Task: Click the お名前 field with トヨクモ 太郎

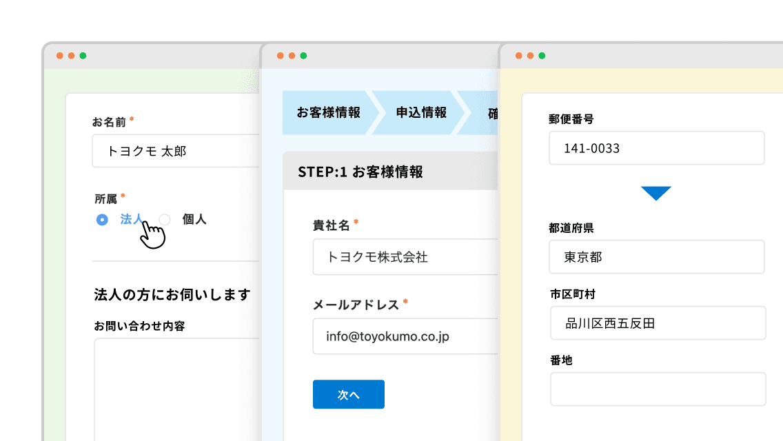Action: point(176,151)
